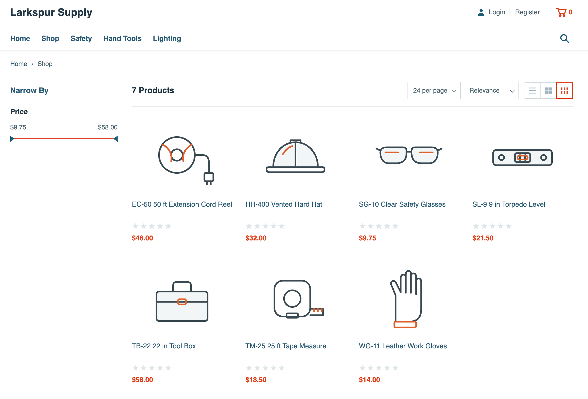
Task: Click the $18.50 price
Action: [x=256, y=380]
